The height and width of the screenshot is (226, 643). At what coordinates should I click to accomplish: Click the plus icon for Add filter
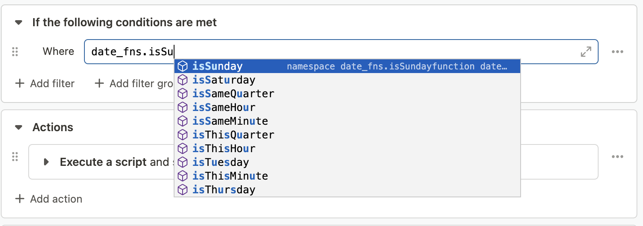pos(19,84)
